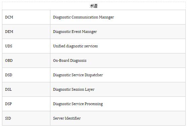Viewport: 187px width, 127px height.
Task: Select the DEM abbreviation cell
Action: (x=26, y=32)
